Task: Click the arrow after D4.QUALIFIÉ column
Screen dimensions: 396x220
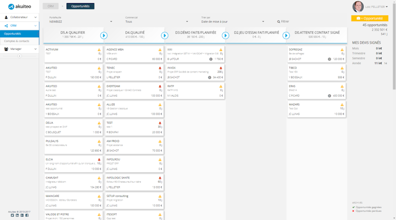Action: pyautogui.click(x=165, y=35)
